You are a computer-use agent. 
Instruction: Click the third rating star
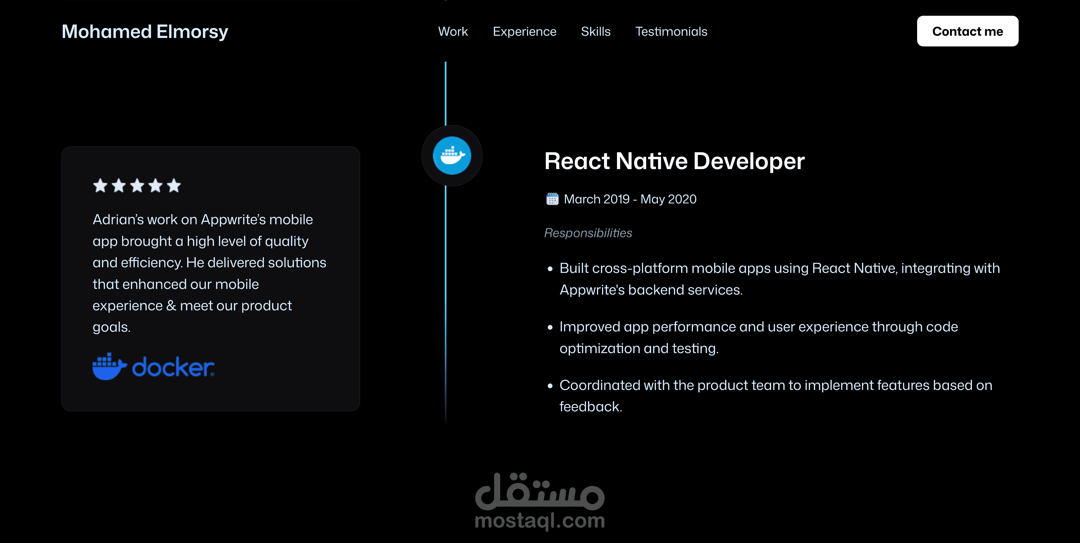pyautogui.click(x=137, y=185)
